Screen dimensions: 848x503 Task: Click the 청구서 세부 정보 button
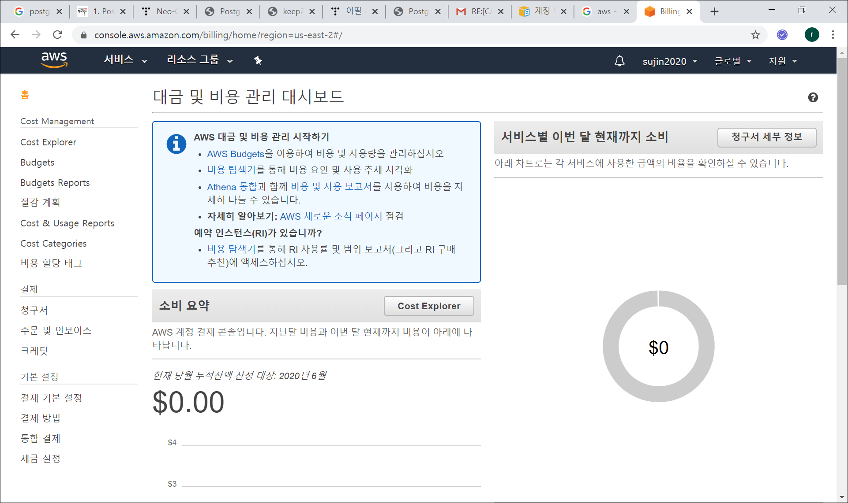767,137
